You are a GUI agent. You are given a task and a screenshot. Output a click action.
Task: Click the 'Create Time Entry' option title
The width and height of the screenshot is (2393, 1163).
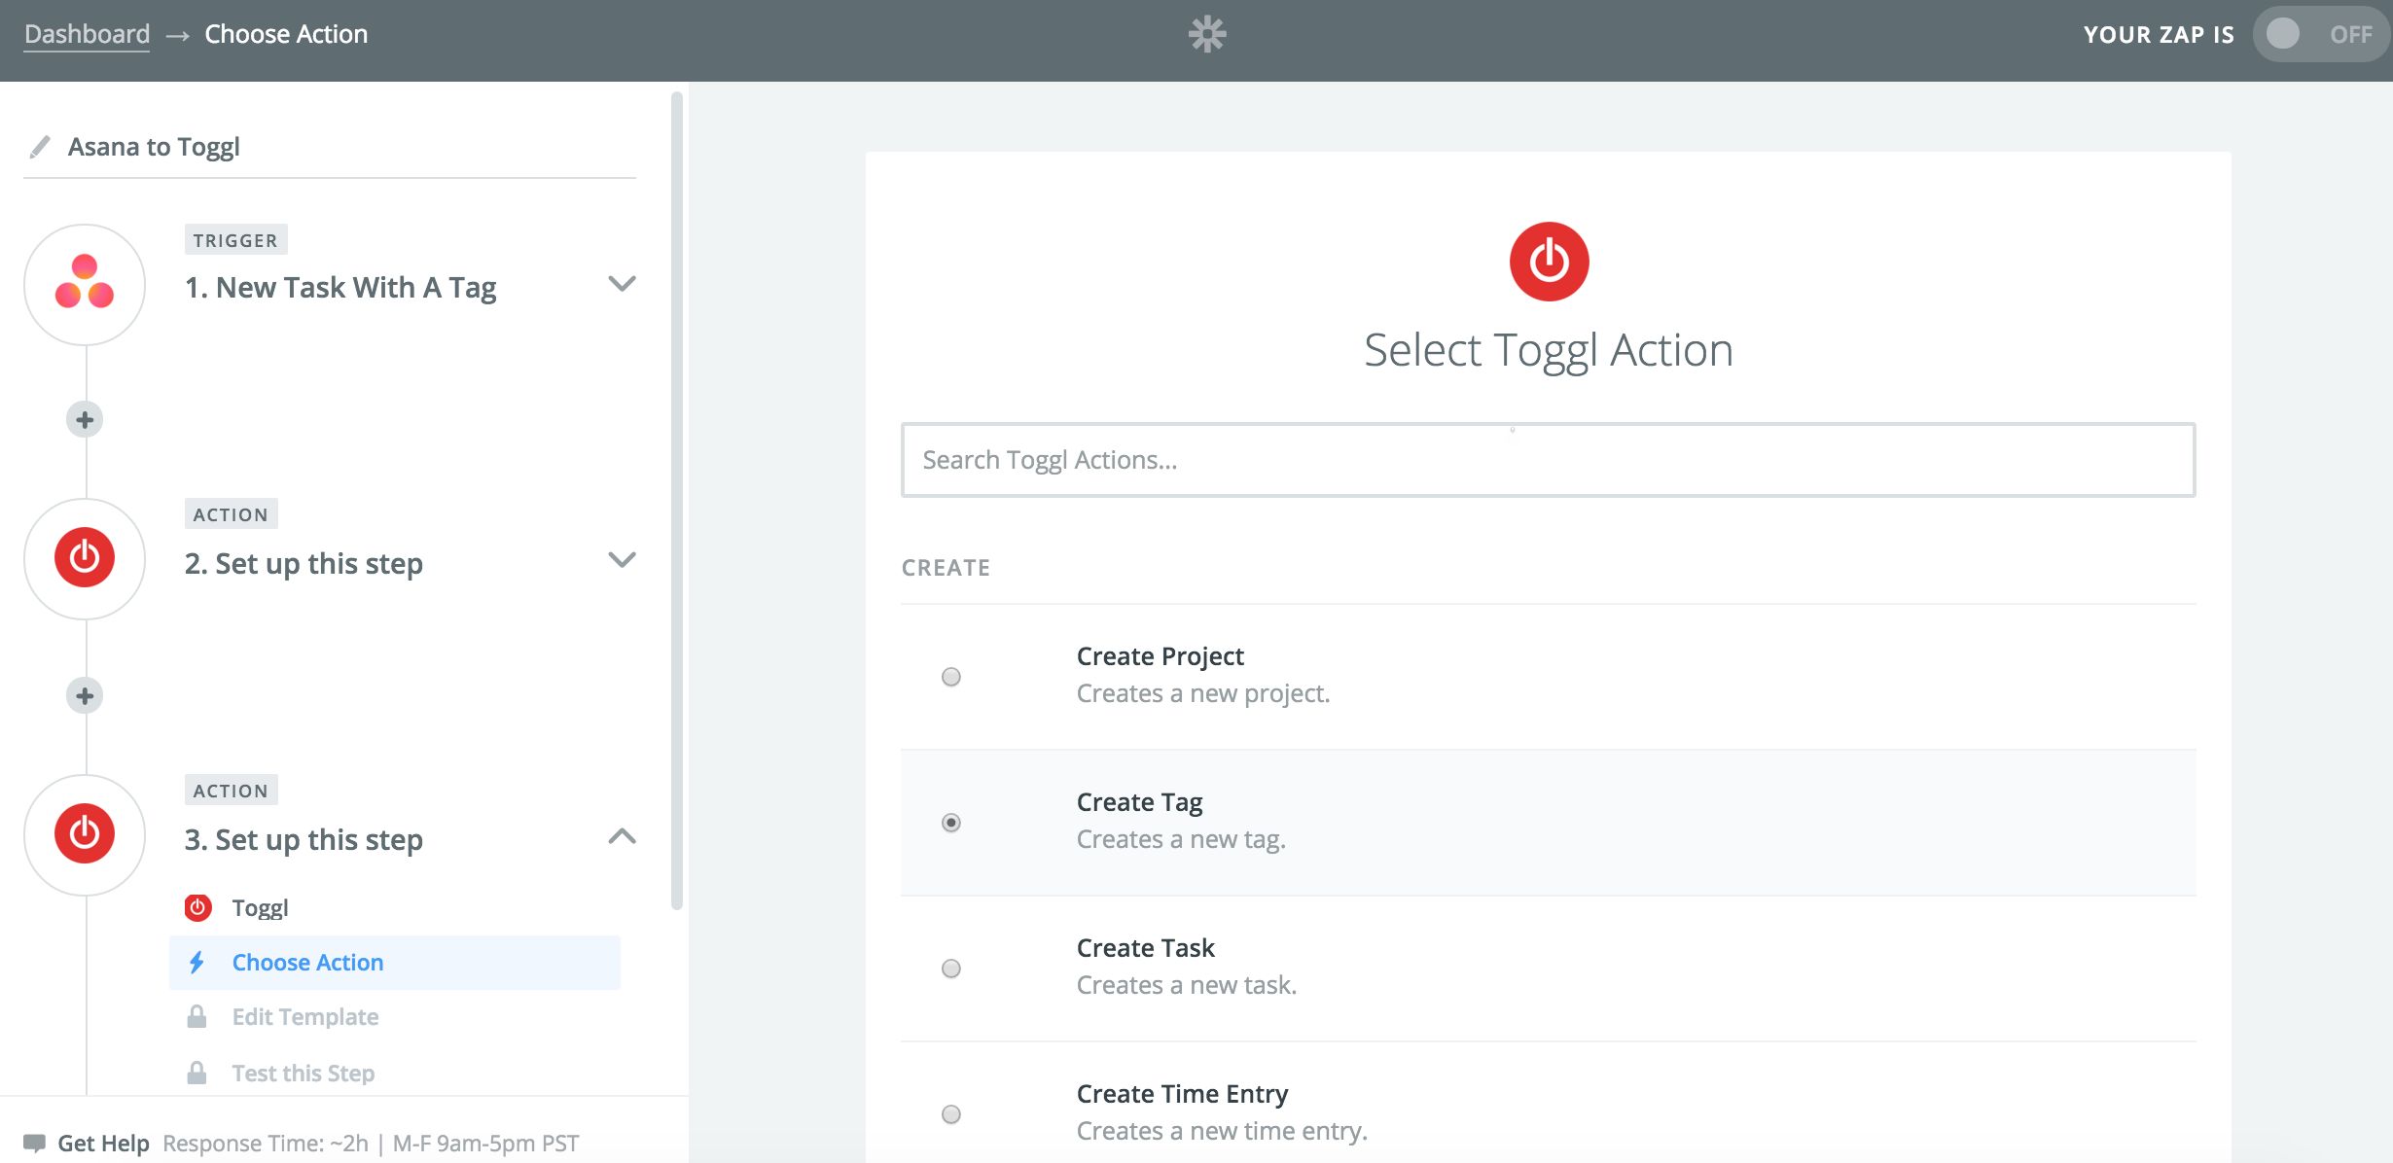[x=1182, y=1094]
